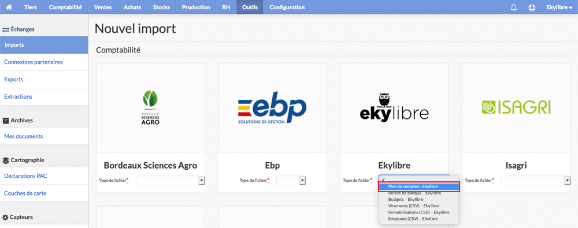Select the Outils menu
Image resolution: width=578 pixels, height=228 pixels.
click(250, 7)
